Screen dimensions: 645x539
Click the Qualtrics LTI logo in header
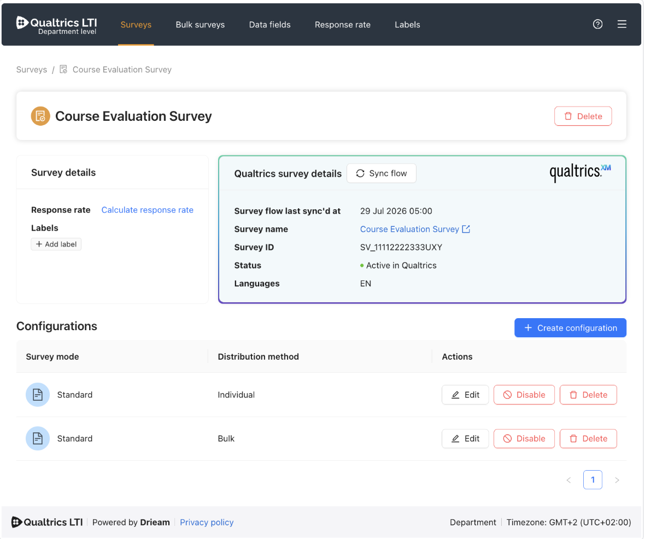coord(56,25)
